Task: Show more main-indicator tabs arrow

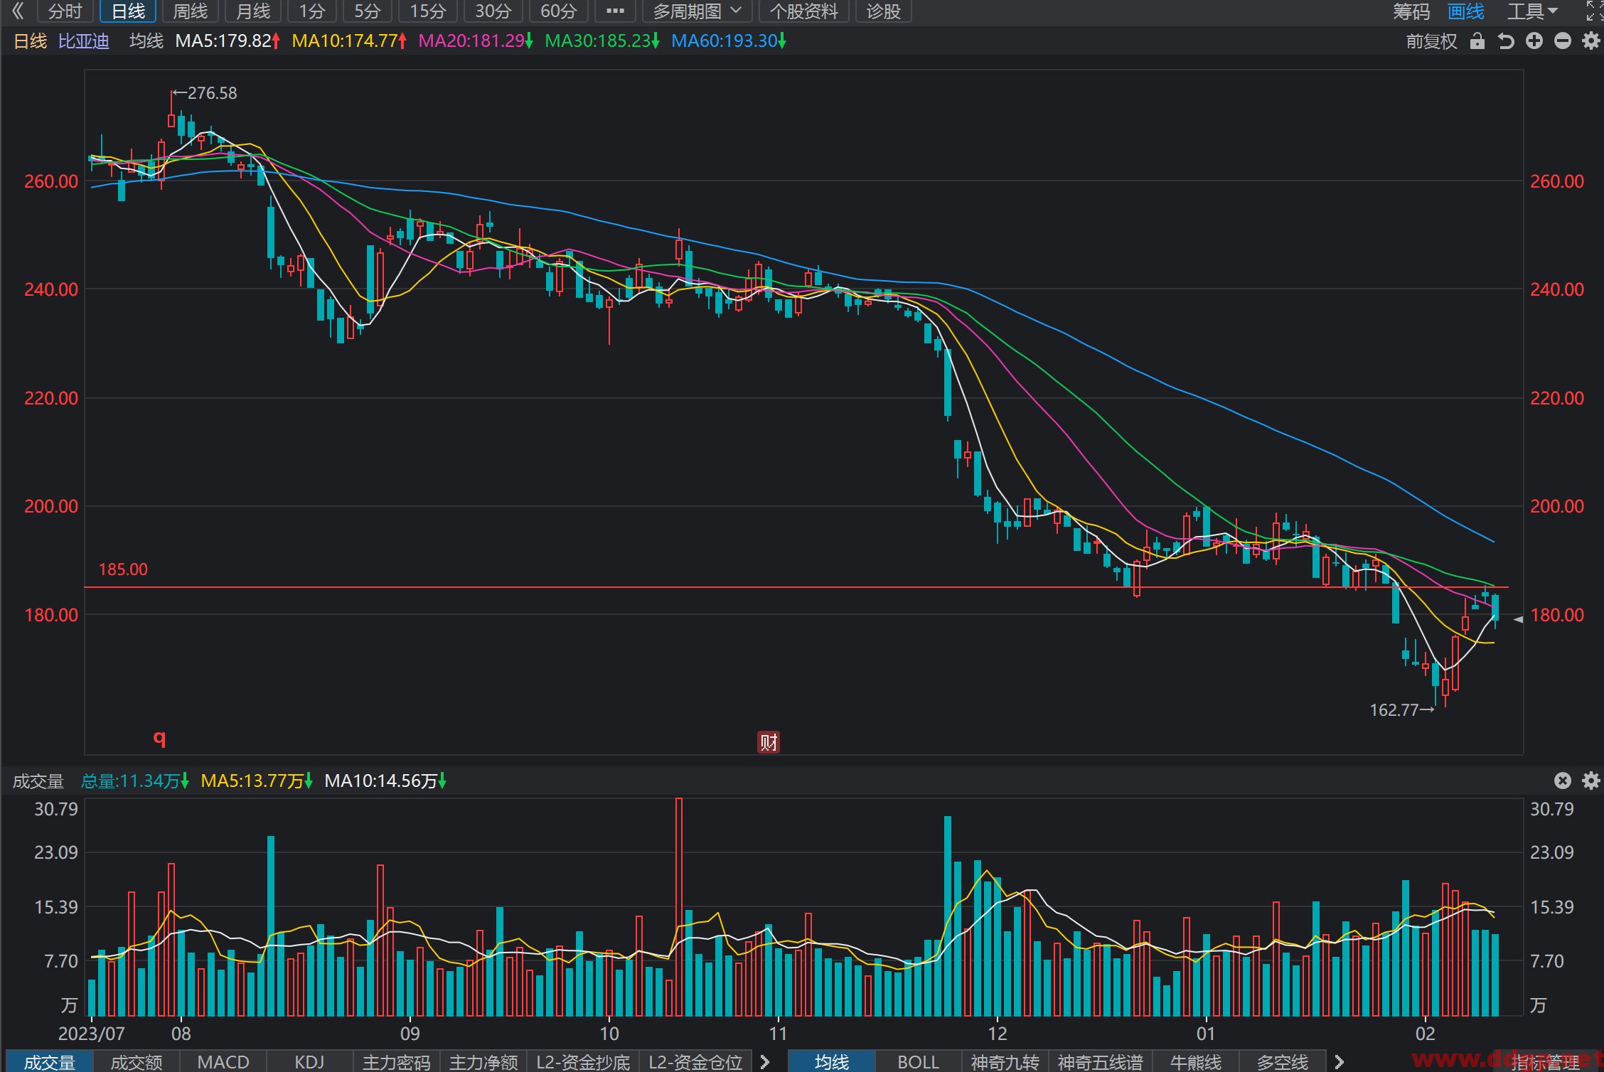Action: coord(1340,1061)
